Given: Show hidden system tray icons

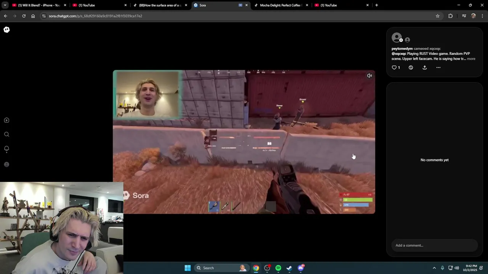Looking at the screenshot, I should [434, 268].
